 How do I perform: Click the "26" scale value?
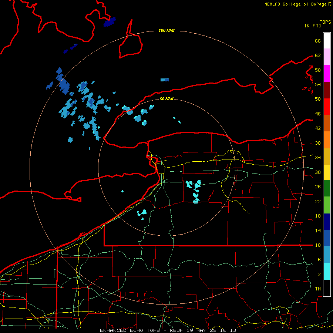(x=318, y=187)
